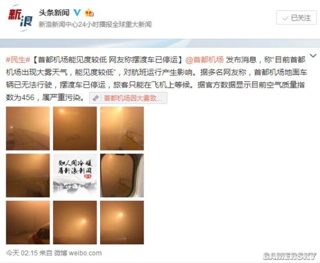320x263 pixels.
Task: Click the orange membership badge icon
Action: click(x=89, y=13)
